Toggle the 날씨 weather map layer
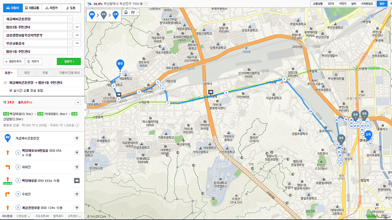392x220 pixels. click(x=353, y=4)
